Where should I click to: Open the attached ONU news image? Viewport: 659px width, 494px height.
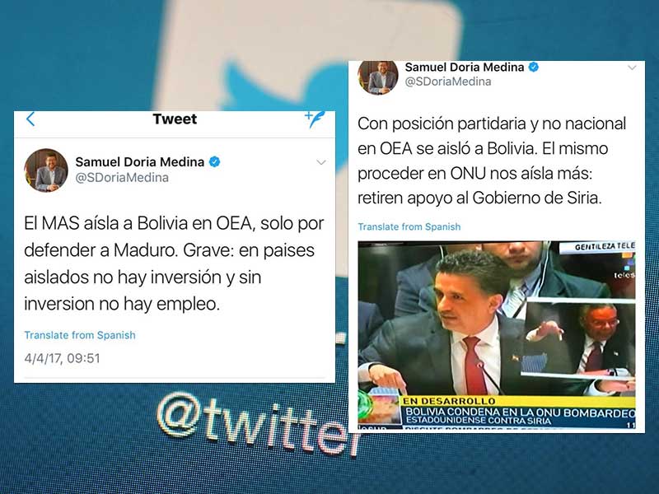[497, 335]
